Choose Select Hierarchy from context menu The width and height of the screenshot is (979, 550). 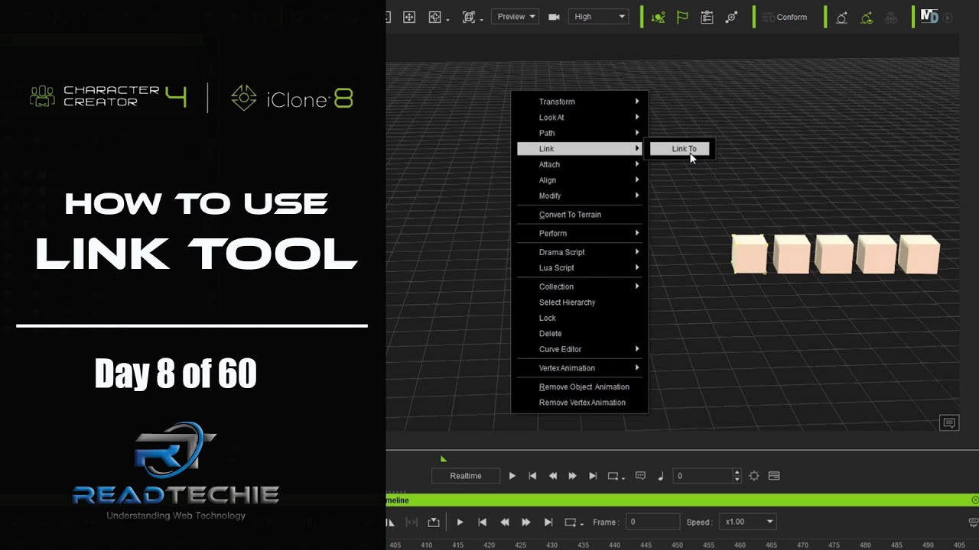coord(579,302)
